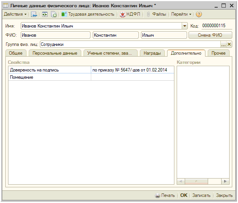Open the group selection ellipsis button
238x203 pixels.
coord(223,44)
